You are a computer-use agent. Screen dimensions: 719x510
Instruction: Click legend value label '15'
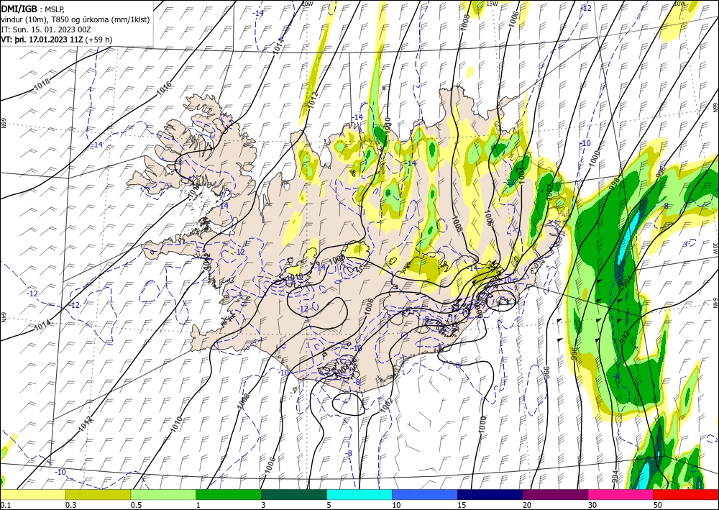(x=462, y=505)
